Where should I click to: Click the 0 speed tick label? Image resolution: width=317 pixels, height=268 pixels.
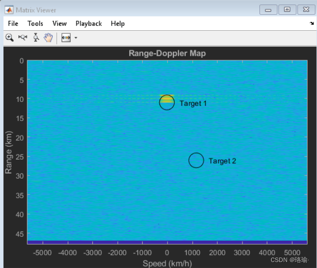167,253
